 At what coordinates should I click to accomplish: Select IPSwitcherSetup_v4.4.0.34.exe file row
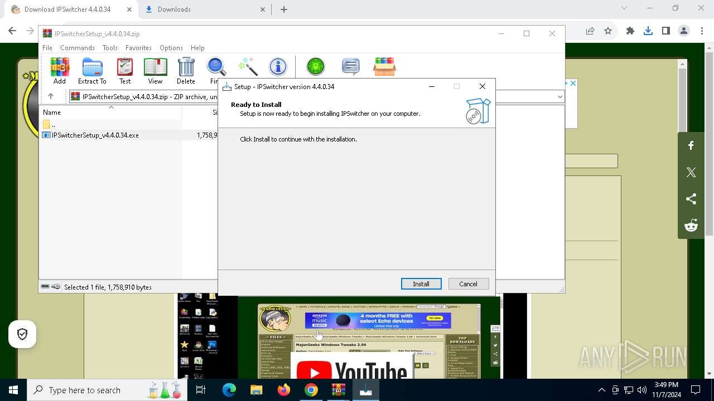click(x=129, y=135)
